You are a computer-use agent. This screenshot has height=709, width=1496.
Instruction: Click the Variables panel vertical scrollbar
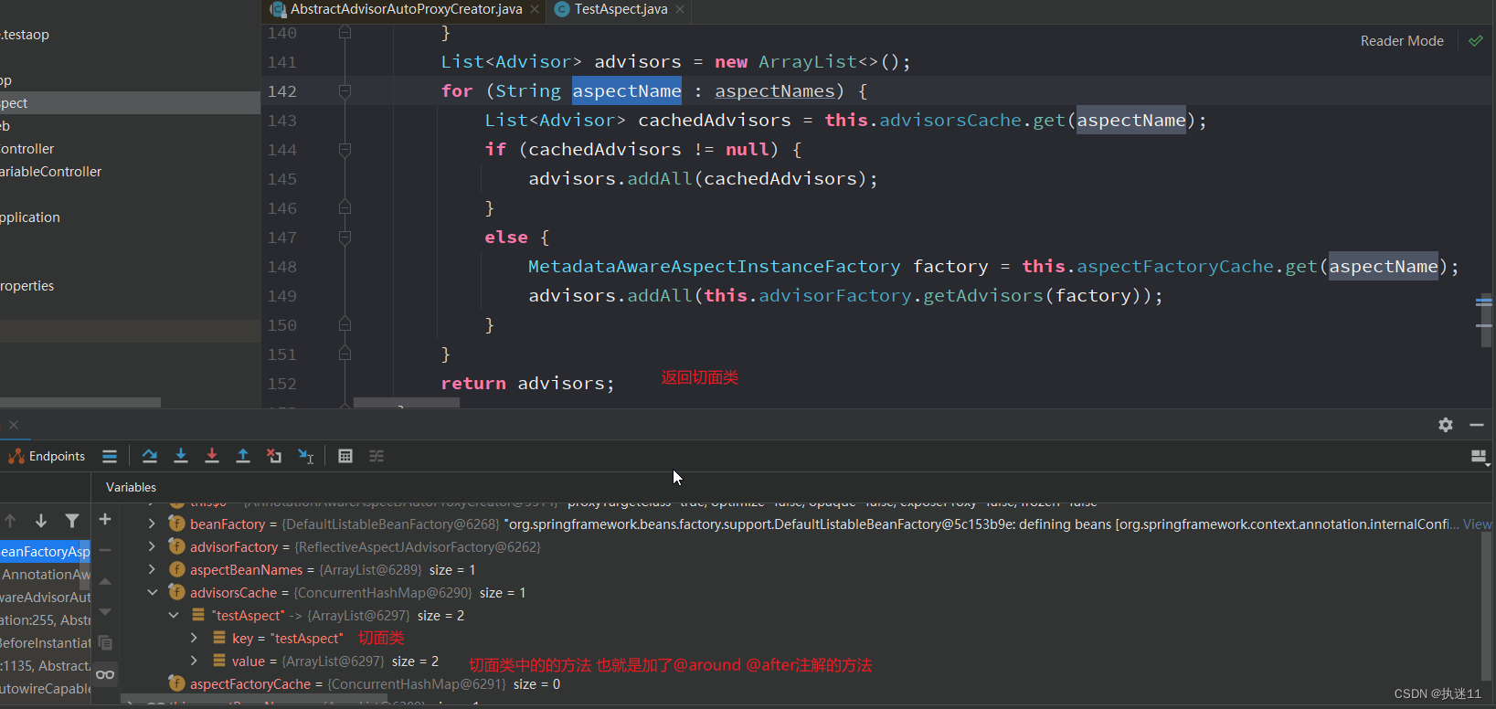[x=1486, y=608]
